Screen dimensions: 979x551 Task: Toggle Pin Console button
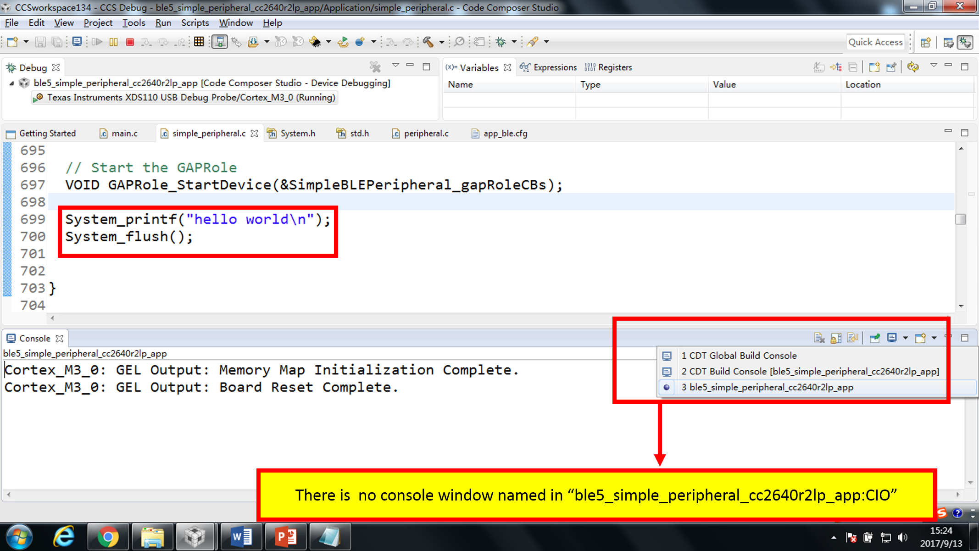[x=875, y=338]
